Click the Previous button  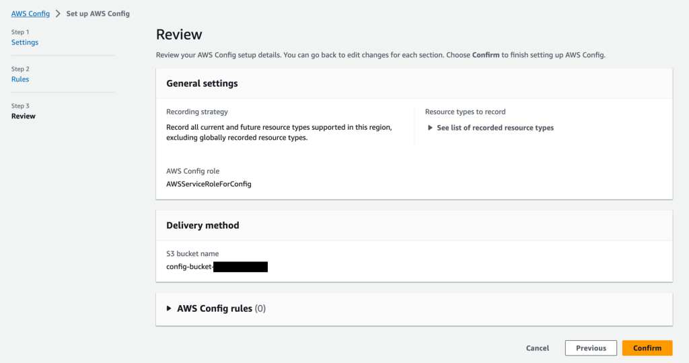click(x=591, y=348)
